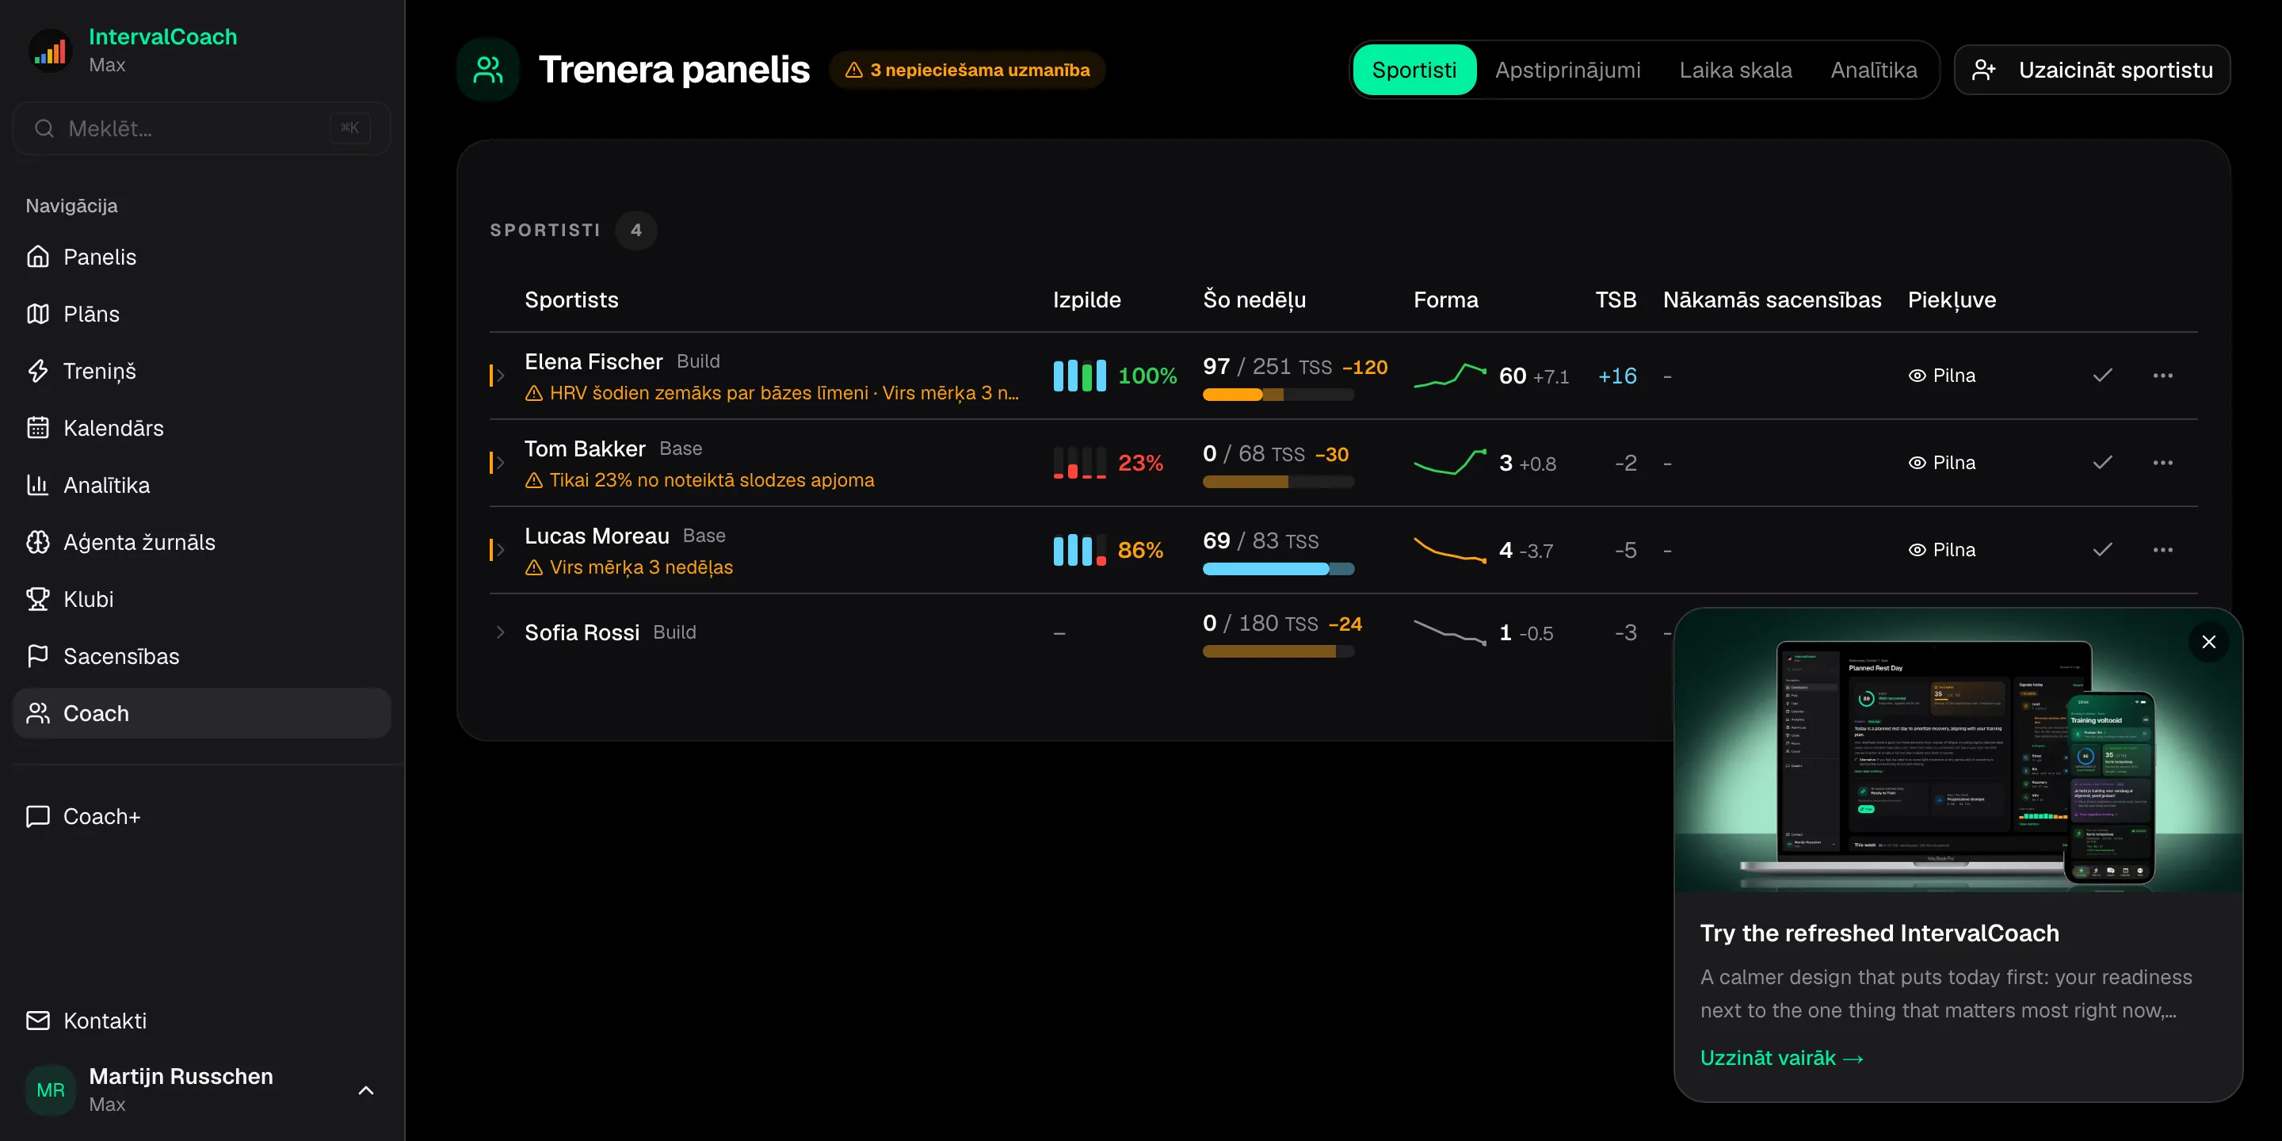
Task: Open more options for Lucas Moreau
Action: pos(2162,550)
